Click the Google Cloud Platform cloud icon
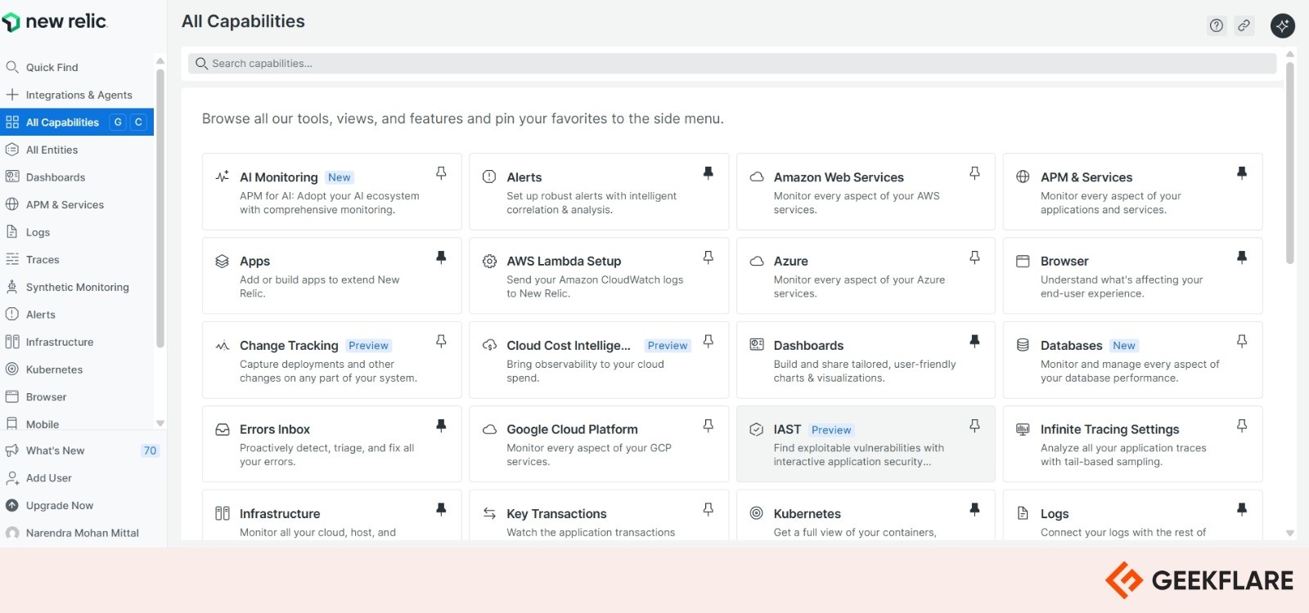Image resolution: width=1309 pixels, height=613 pixels. coord(489,429)
